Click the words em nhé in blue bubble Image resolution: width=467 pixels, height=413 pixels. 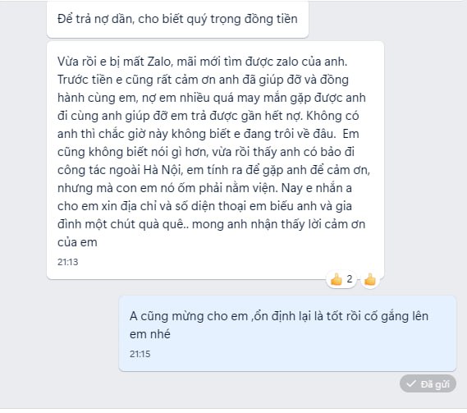click(x=150, y=334)
